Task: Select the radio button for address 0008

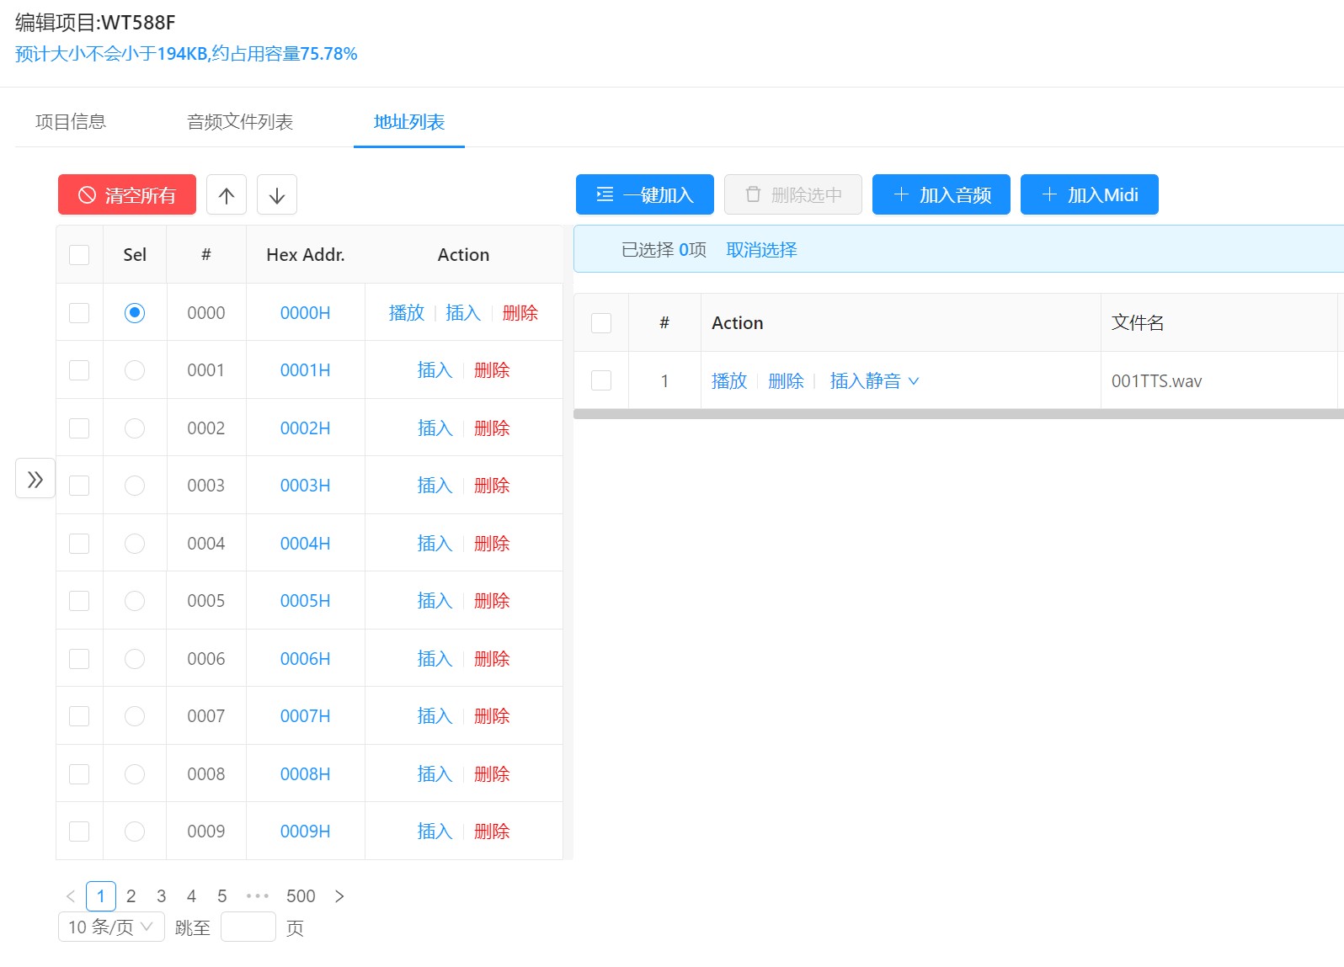Action: (x=135, y=774)
